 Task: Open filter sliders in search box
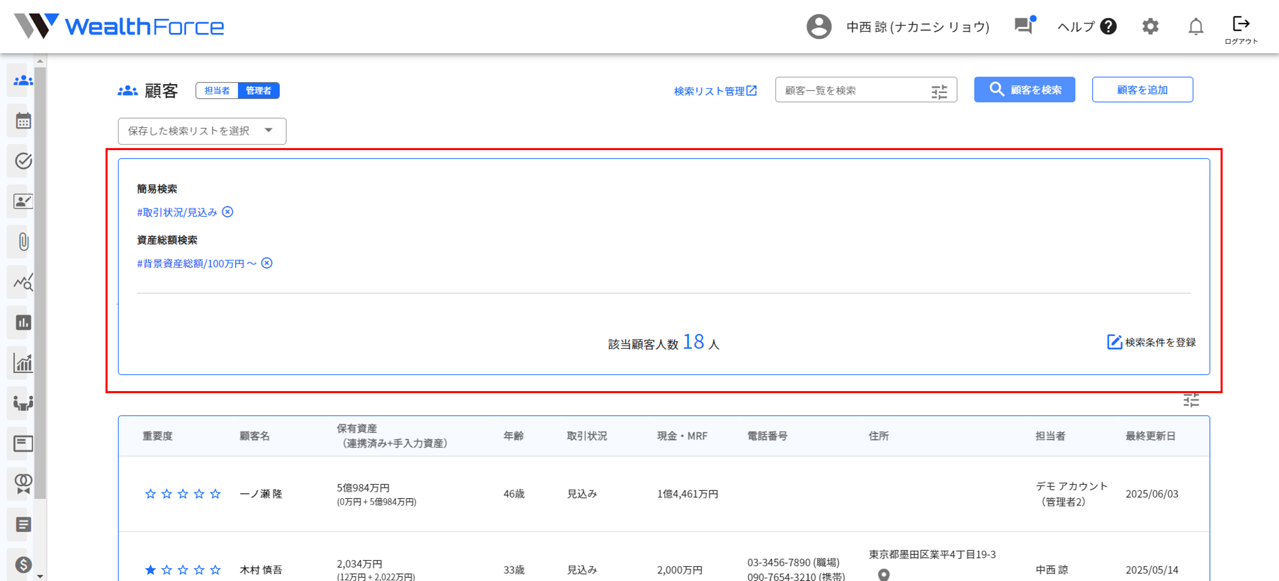pos(939,92)
